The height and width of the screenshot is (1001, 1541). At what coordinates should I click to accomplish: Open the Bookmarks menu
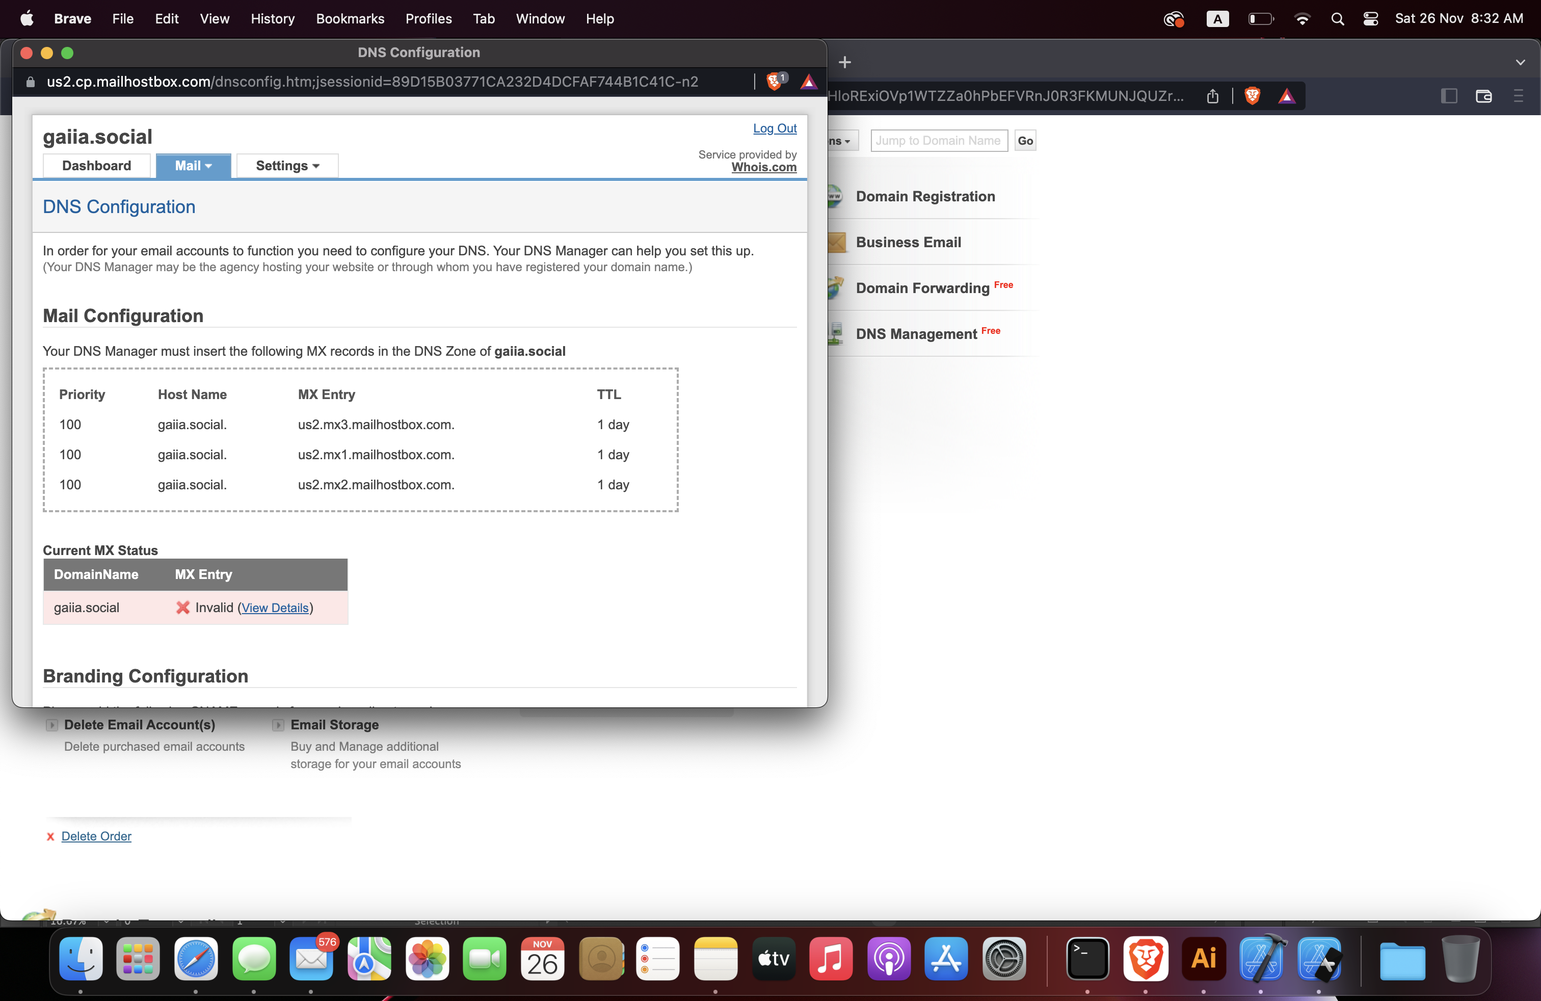(x=350, y=19)
